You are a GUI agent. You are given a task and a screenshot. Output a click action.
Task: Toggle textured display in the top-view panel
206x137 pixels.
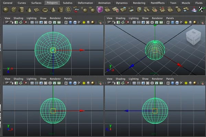click(79, 22)
